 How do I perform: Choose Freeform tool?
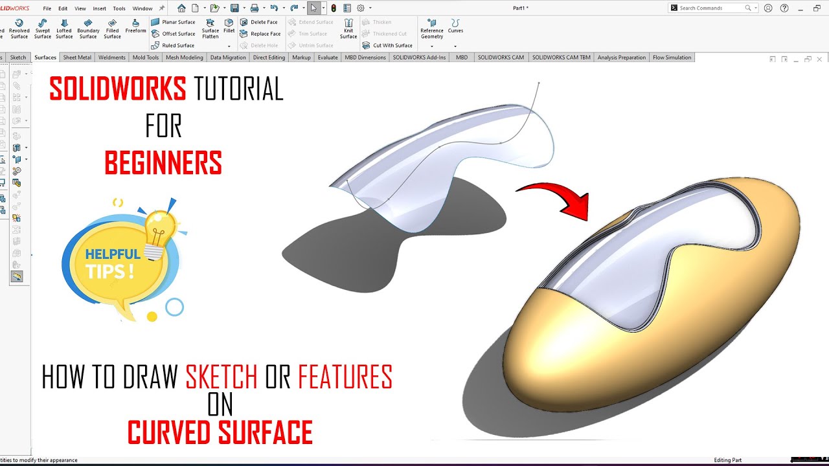click(x=135, y=27)
